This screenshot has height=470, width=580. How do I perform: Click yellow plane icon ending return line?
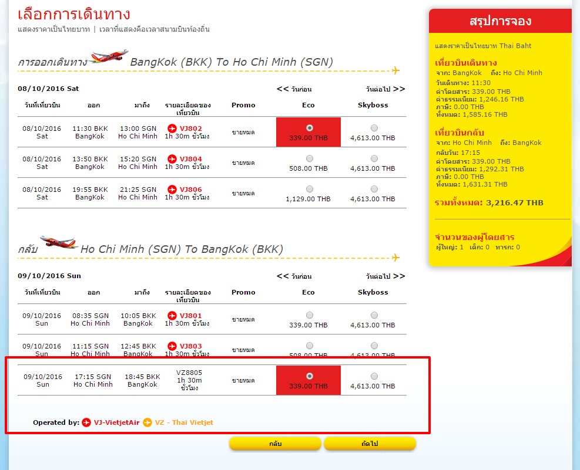[x=395, y=258]
